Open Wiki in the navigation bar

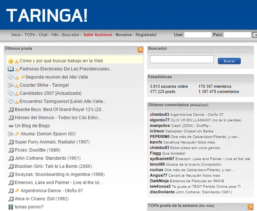pos(55,35)
